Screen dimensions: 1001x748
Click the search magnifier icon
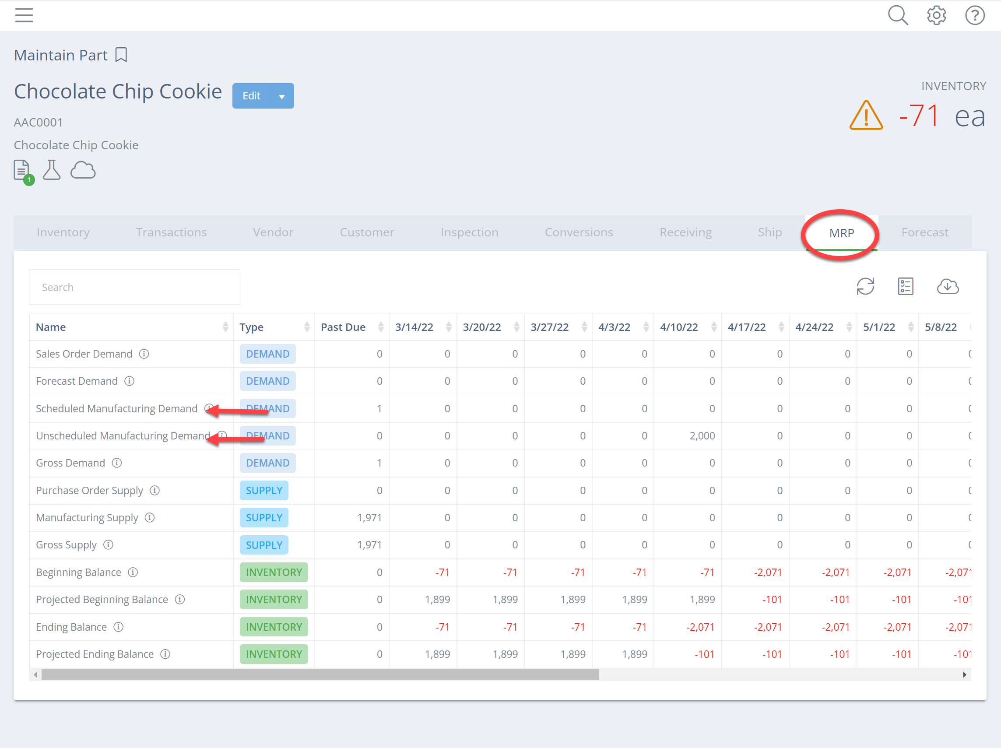pyautogui.click(x=897, y=15)
